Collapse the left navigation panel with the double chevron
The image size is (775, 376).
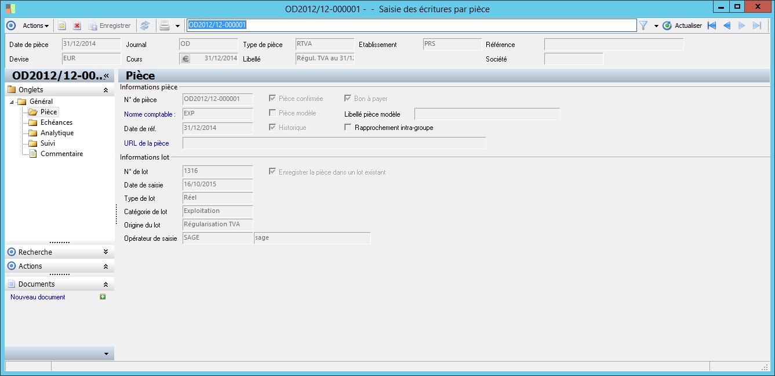click(x=107, y=75)
